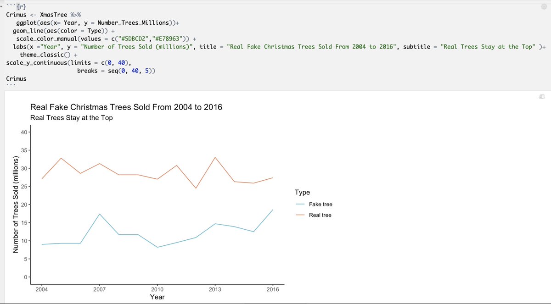Click the 2007 x-axis tick label

(x=100, y=289)
